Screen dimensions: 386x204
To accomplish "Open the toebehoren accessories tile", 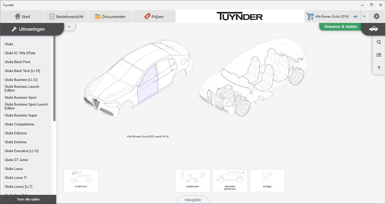I will (193, 181).
